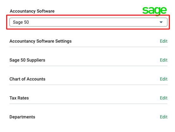Select the Accountancy Software Settings row title
This screenshot has height=132, width=175.
[40, 41]
